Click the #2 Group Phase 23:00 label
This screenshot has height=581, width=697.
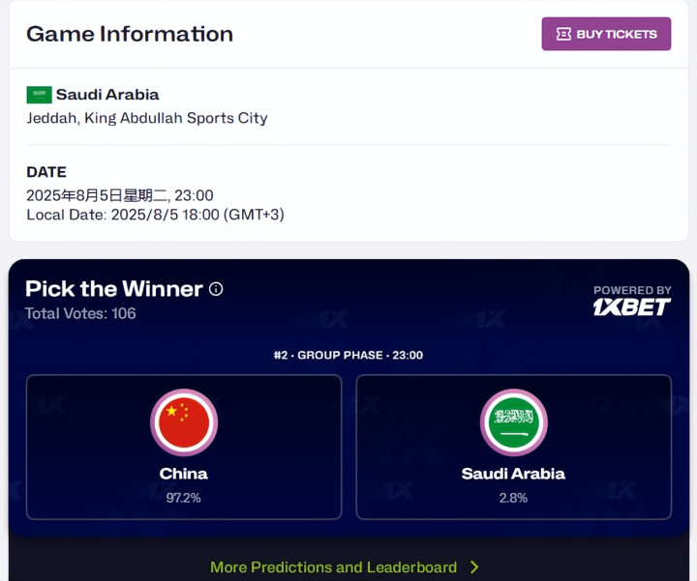pyautogui.click(x=348, y=355)
